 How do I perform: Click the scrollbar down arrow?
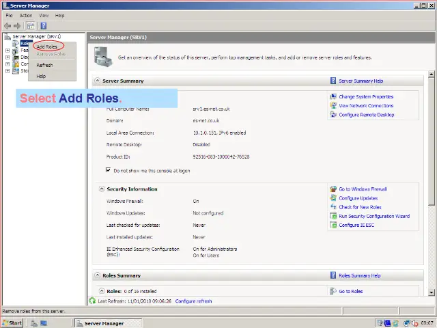click(432, 292)
